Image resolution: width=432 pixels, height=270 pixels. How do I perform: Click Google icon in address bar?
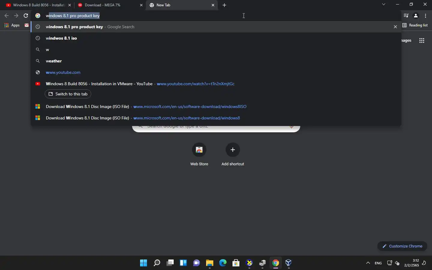(38, 16)
